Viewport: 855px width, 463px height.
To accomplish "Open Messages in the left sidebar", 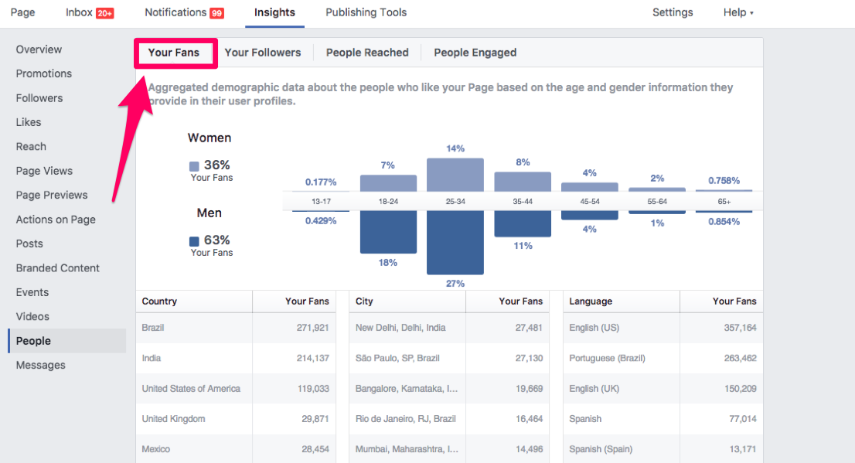I will [x=40, y=365].
